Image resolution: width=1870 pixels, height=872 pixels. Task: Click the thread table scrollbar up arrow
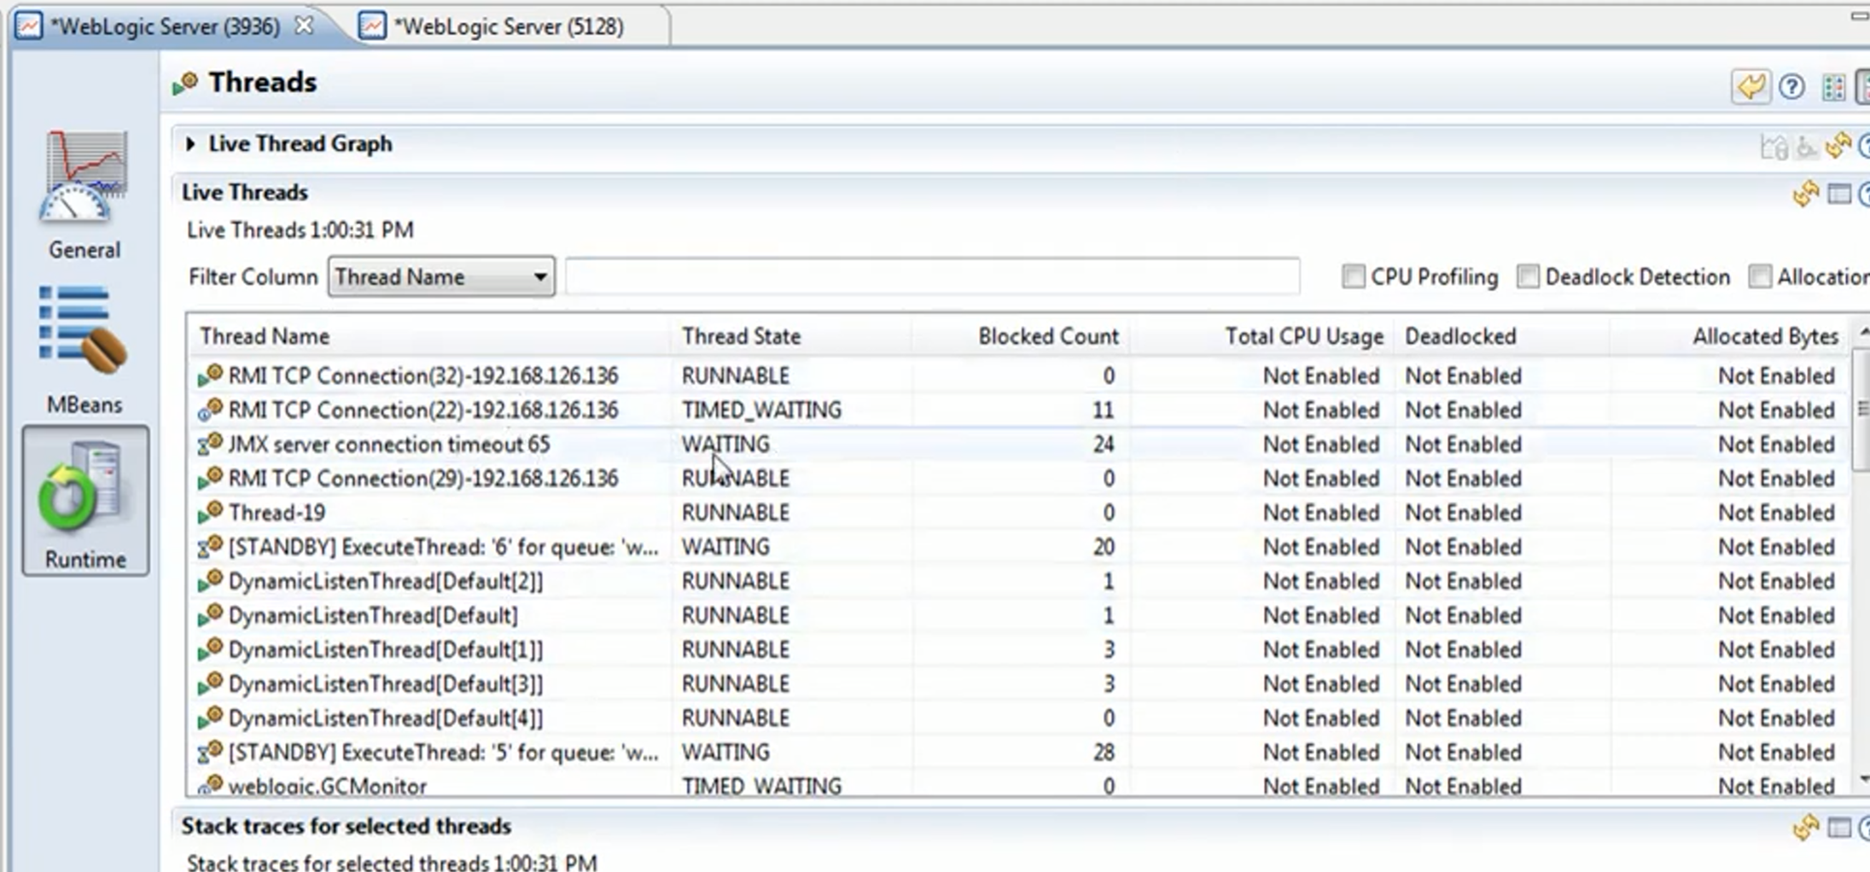1863,332
